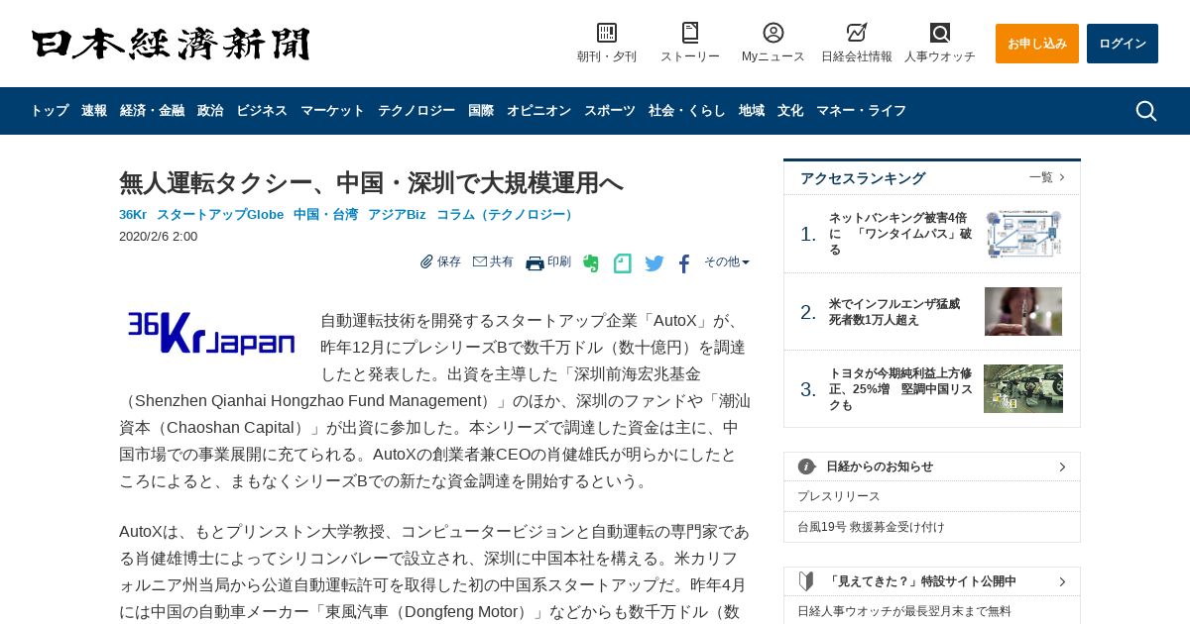
Task: Expand 見えてきた？特設サイト公開中 chevron
Action: [1062, 581]
